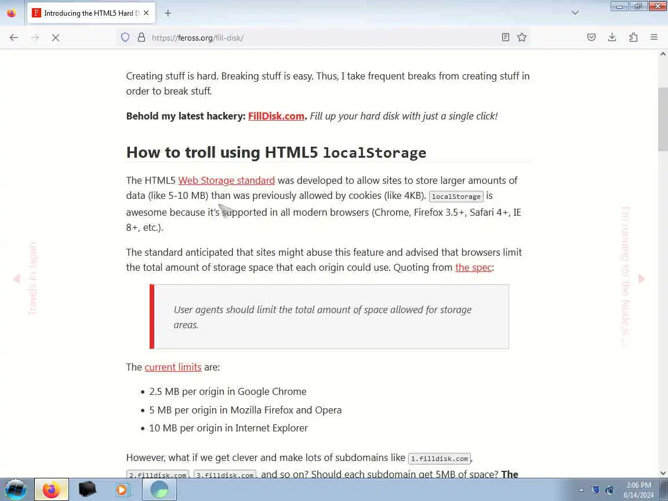The height and width of the screenshot is (501, 668).
Task: Toggle reader view icon
Action: pos(505,38)
